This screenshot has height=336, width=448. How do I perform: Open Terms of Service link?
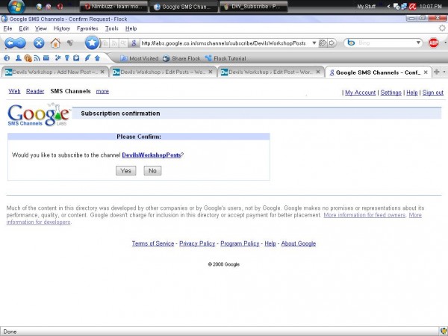[153, 243]
